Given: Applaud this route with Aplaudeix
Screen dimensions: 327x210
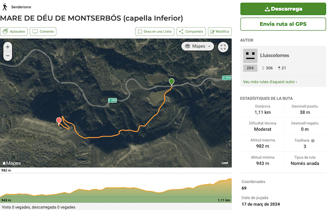Looking at the screenshot, I should [14, 31].
